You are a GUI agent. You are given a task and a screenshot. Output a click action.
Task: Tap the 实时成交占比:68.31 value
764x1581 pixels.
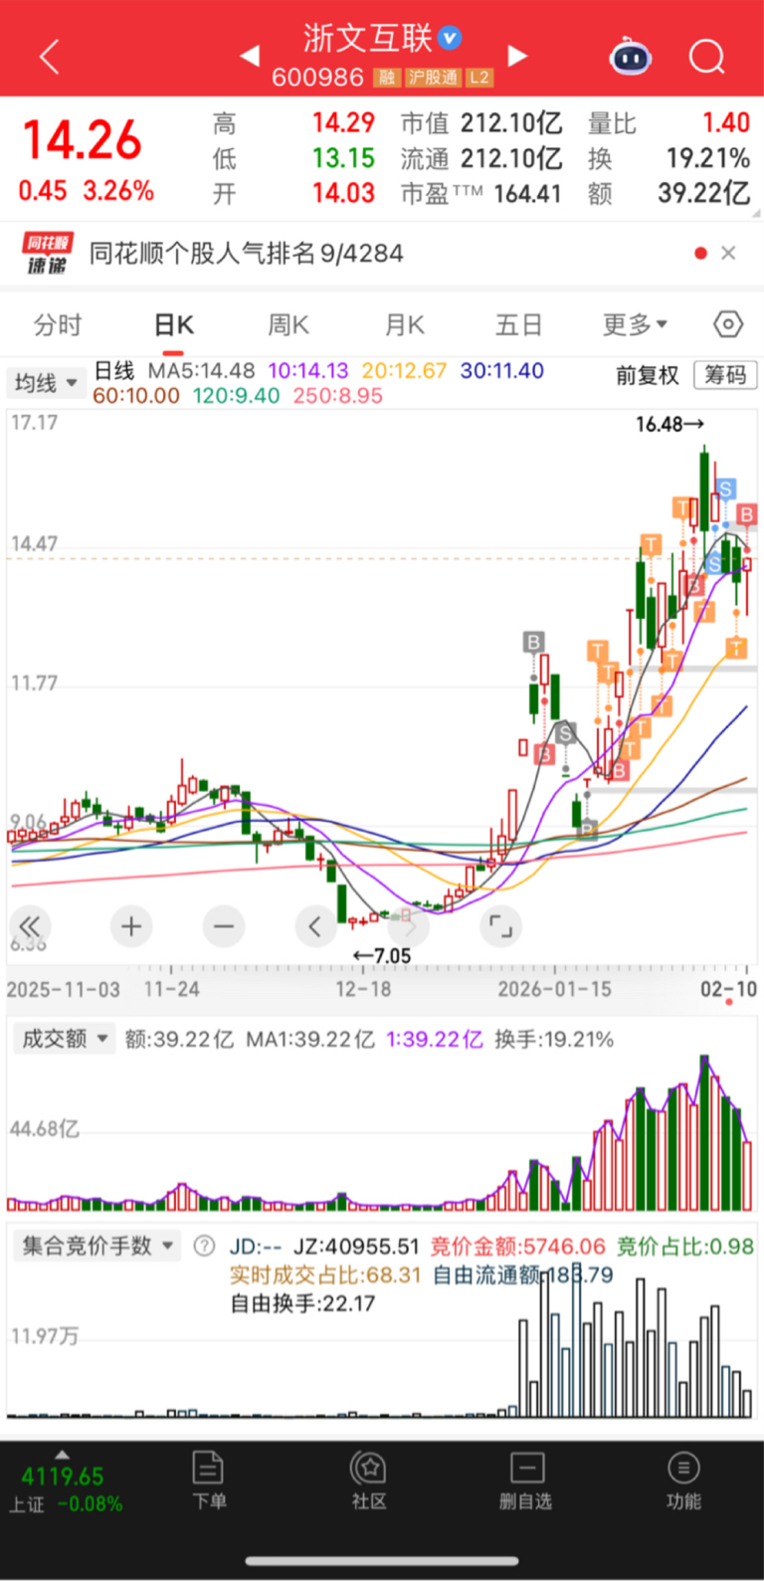click(325, 1275)
